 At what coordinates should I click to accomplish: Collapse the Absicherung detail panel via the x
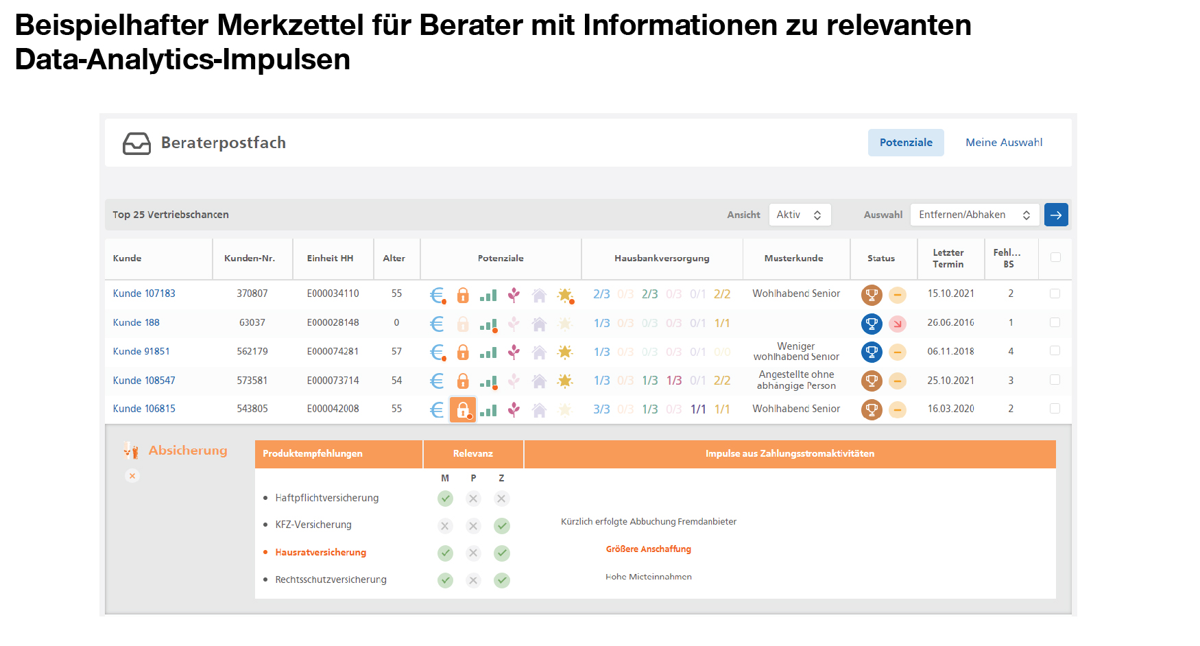pyautogui.click(x=132, y=475)
